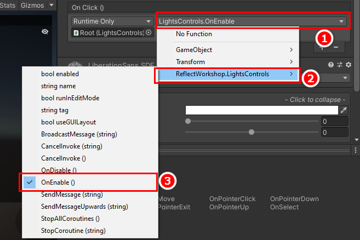Click the inspector scrollbar down arrow

357,140
